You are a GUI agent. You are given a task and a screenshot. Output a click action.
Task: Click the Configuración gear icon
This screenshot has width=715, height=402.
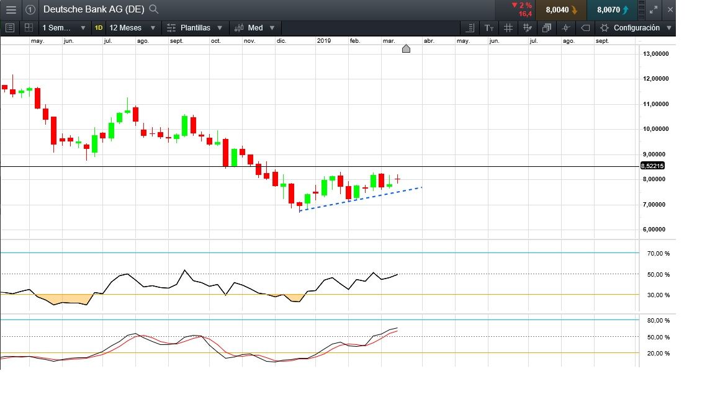(x=605, y=28)
